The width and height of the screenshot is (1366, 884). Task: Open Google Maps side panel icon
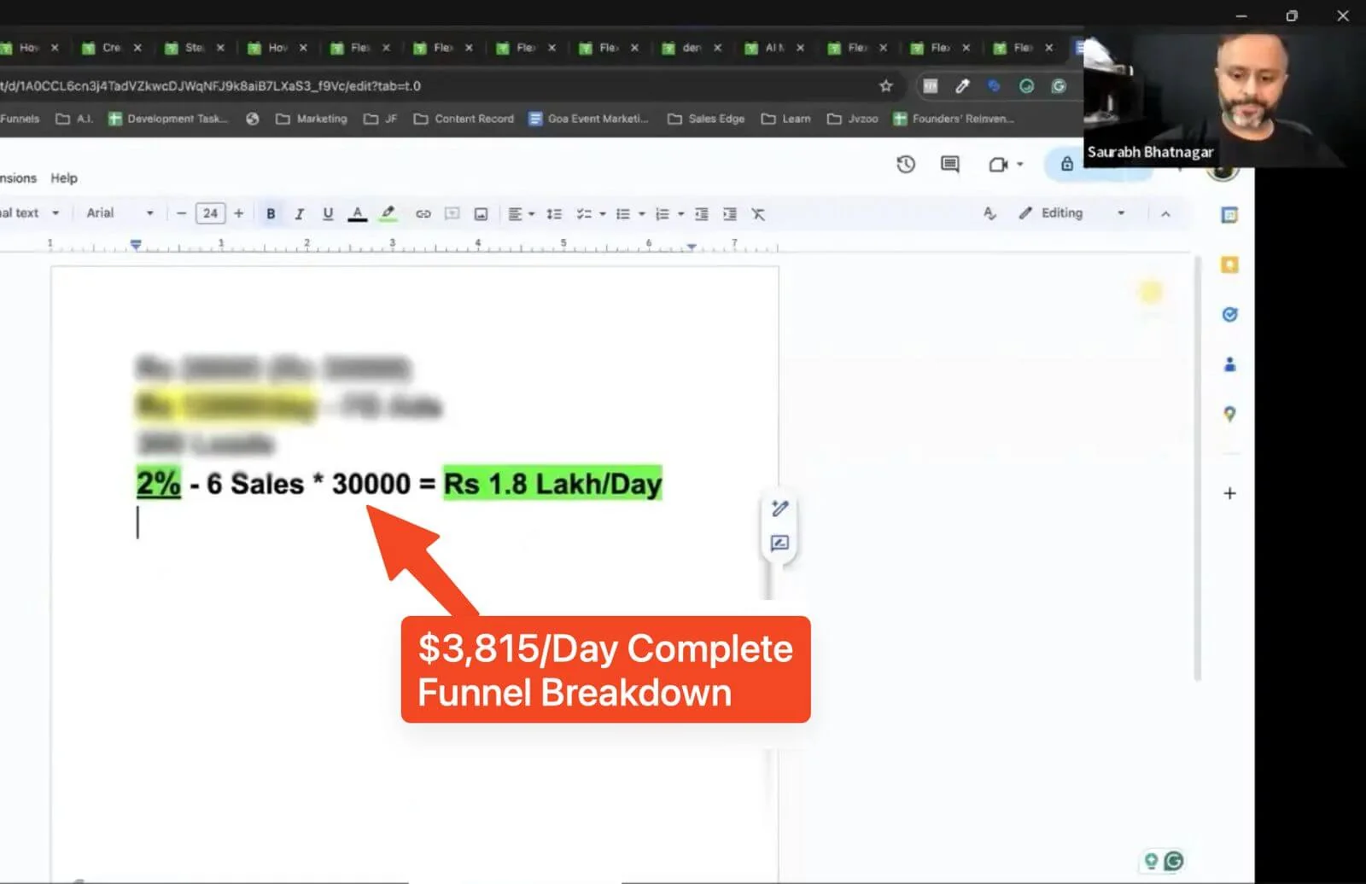click(1229, 414)
